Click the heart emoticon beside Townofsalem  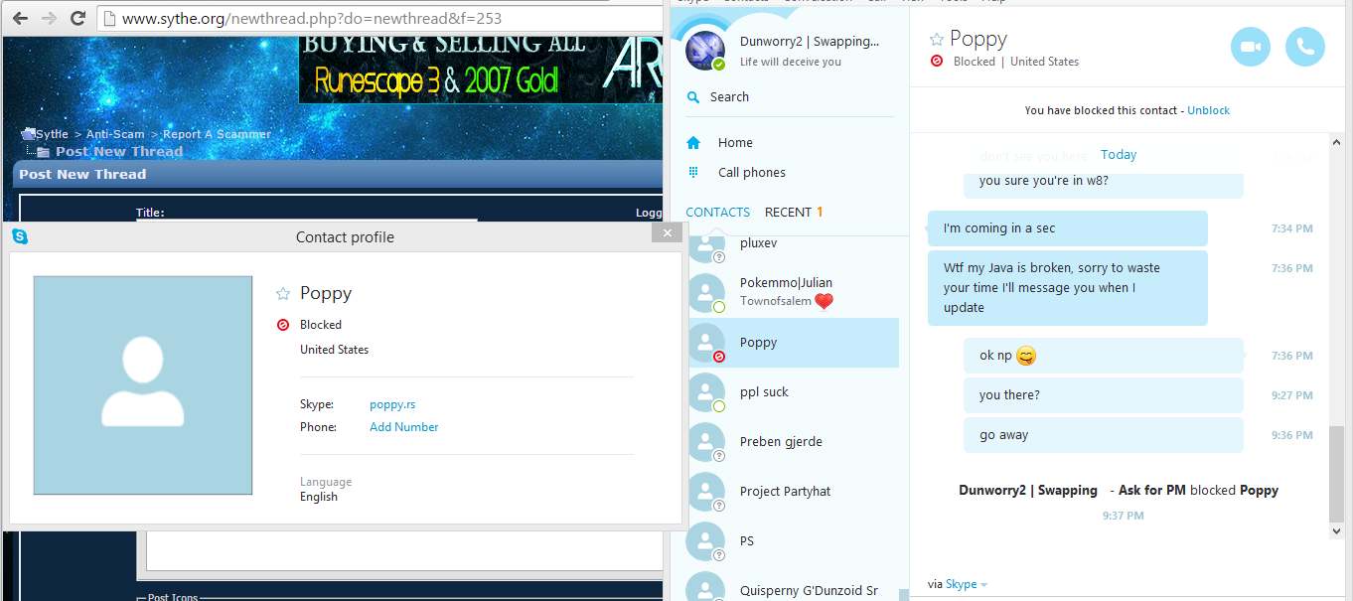824,302
